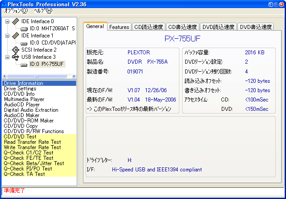
Task: Click the 準備完了 status bar text
Action: tap(14, 191)
